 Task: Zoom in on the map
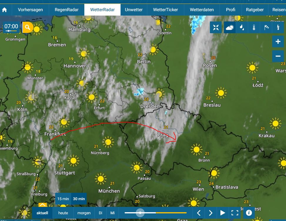(278, 42)
